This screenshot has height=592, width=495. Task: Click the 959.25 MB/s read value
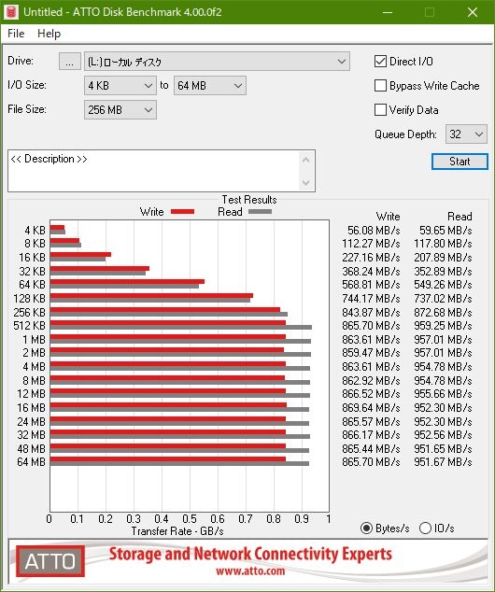coord(443,326)
